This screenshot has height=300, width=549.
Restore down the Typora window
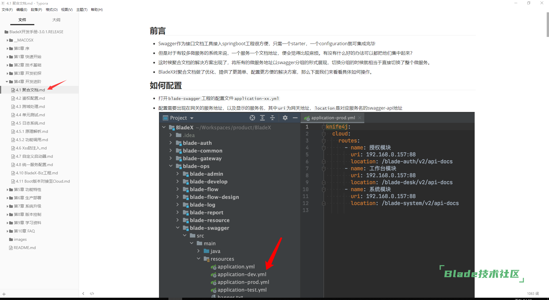[529, 3]
